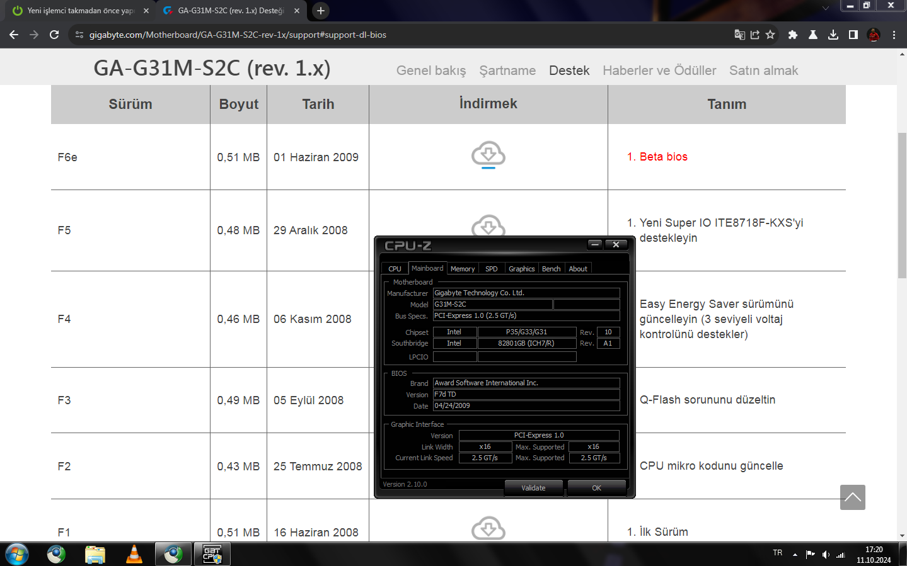The image size is (907, 566).
Task: Select the Mainboard tab in CPU-Z
Action: [427, 268]
